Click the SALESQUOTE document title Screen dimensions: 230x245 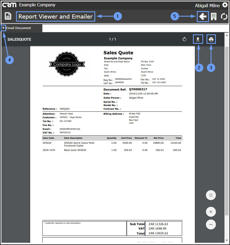(19, 39)
